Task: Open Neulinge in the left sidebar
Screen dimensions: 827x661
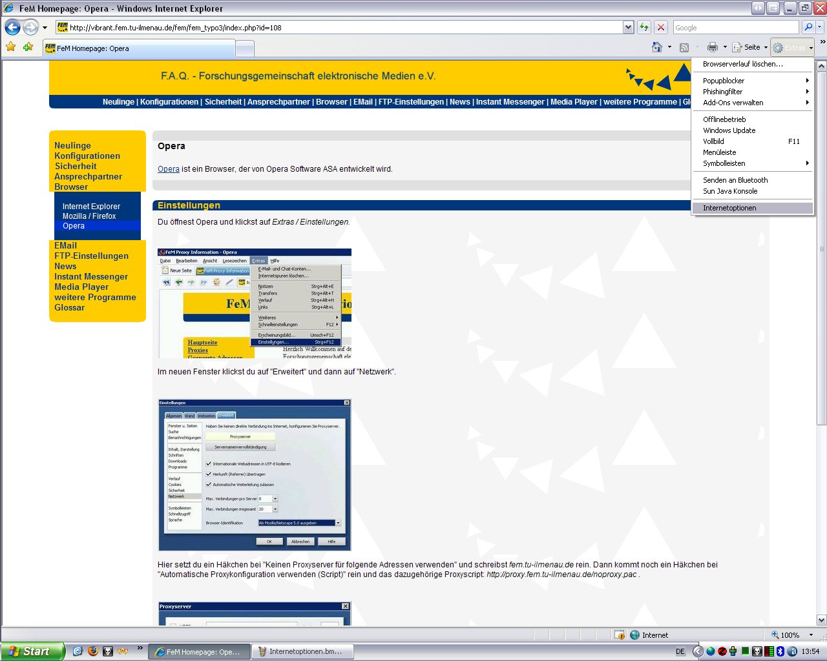Action: pyautogui.click(x=72, y=146)
